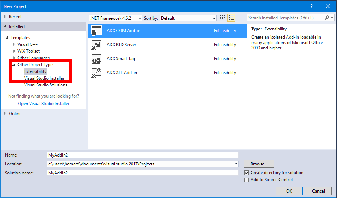Expand the Online section
The image size is (337, 198).
click(x=5, y=113)
